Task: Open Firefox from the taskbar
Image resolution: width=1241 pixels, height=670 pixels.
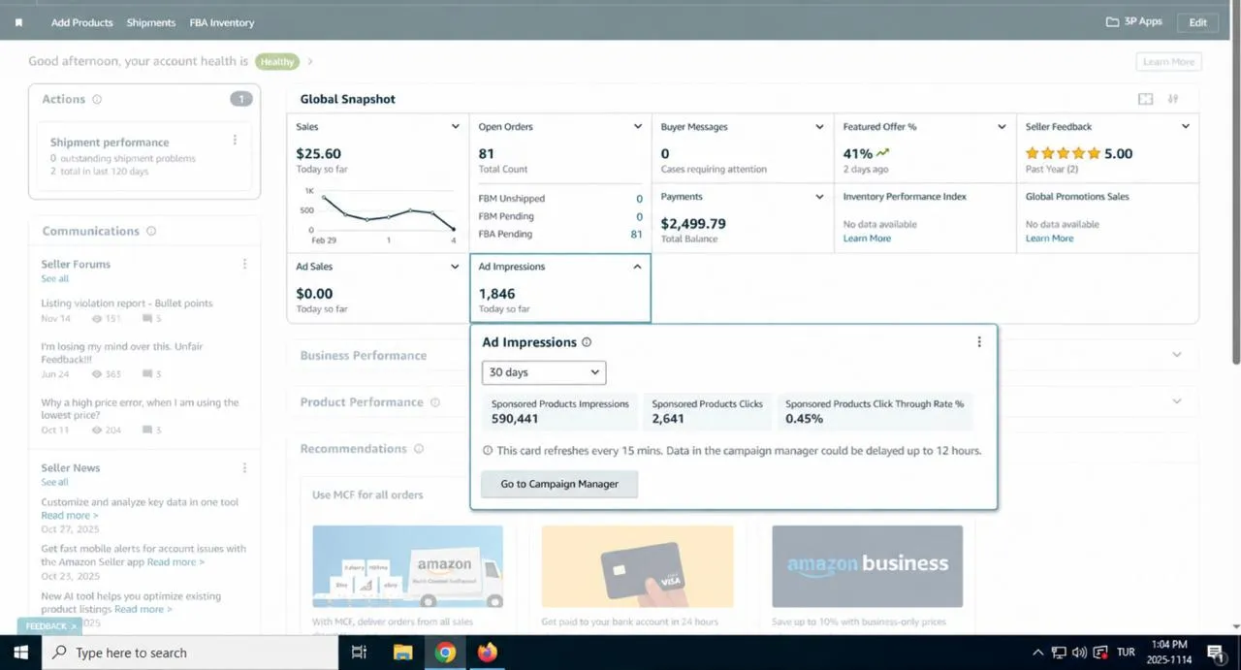Action: (488, 653)
